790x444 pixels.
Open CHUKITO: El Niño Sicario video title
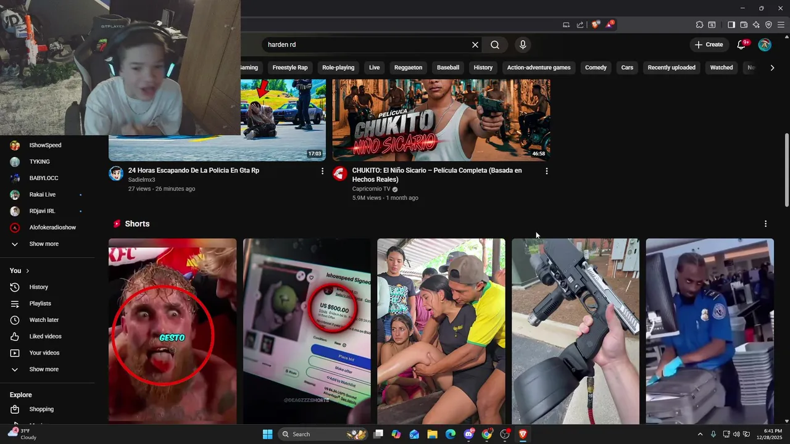pos(437,175)
